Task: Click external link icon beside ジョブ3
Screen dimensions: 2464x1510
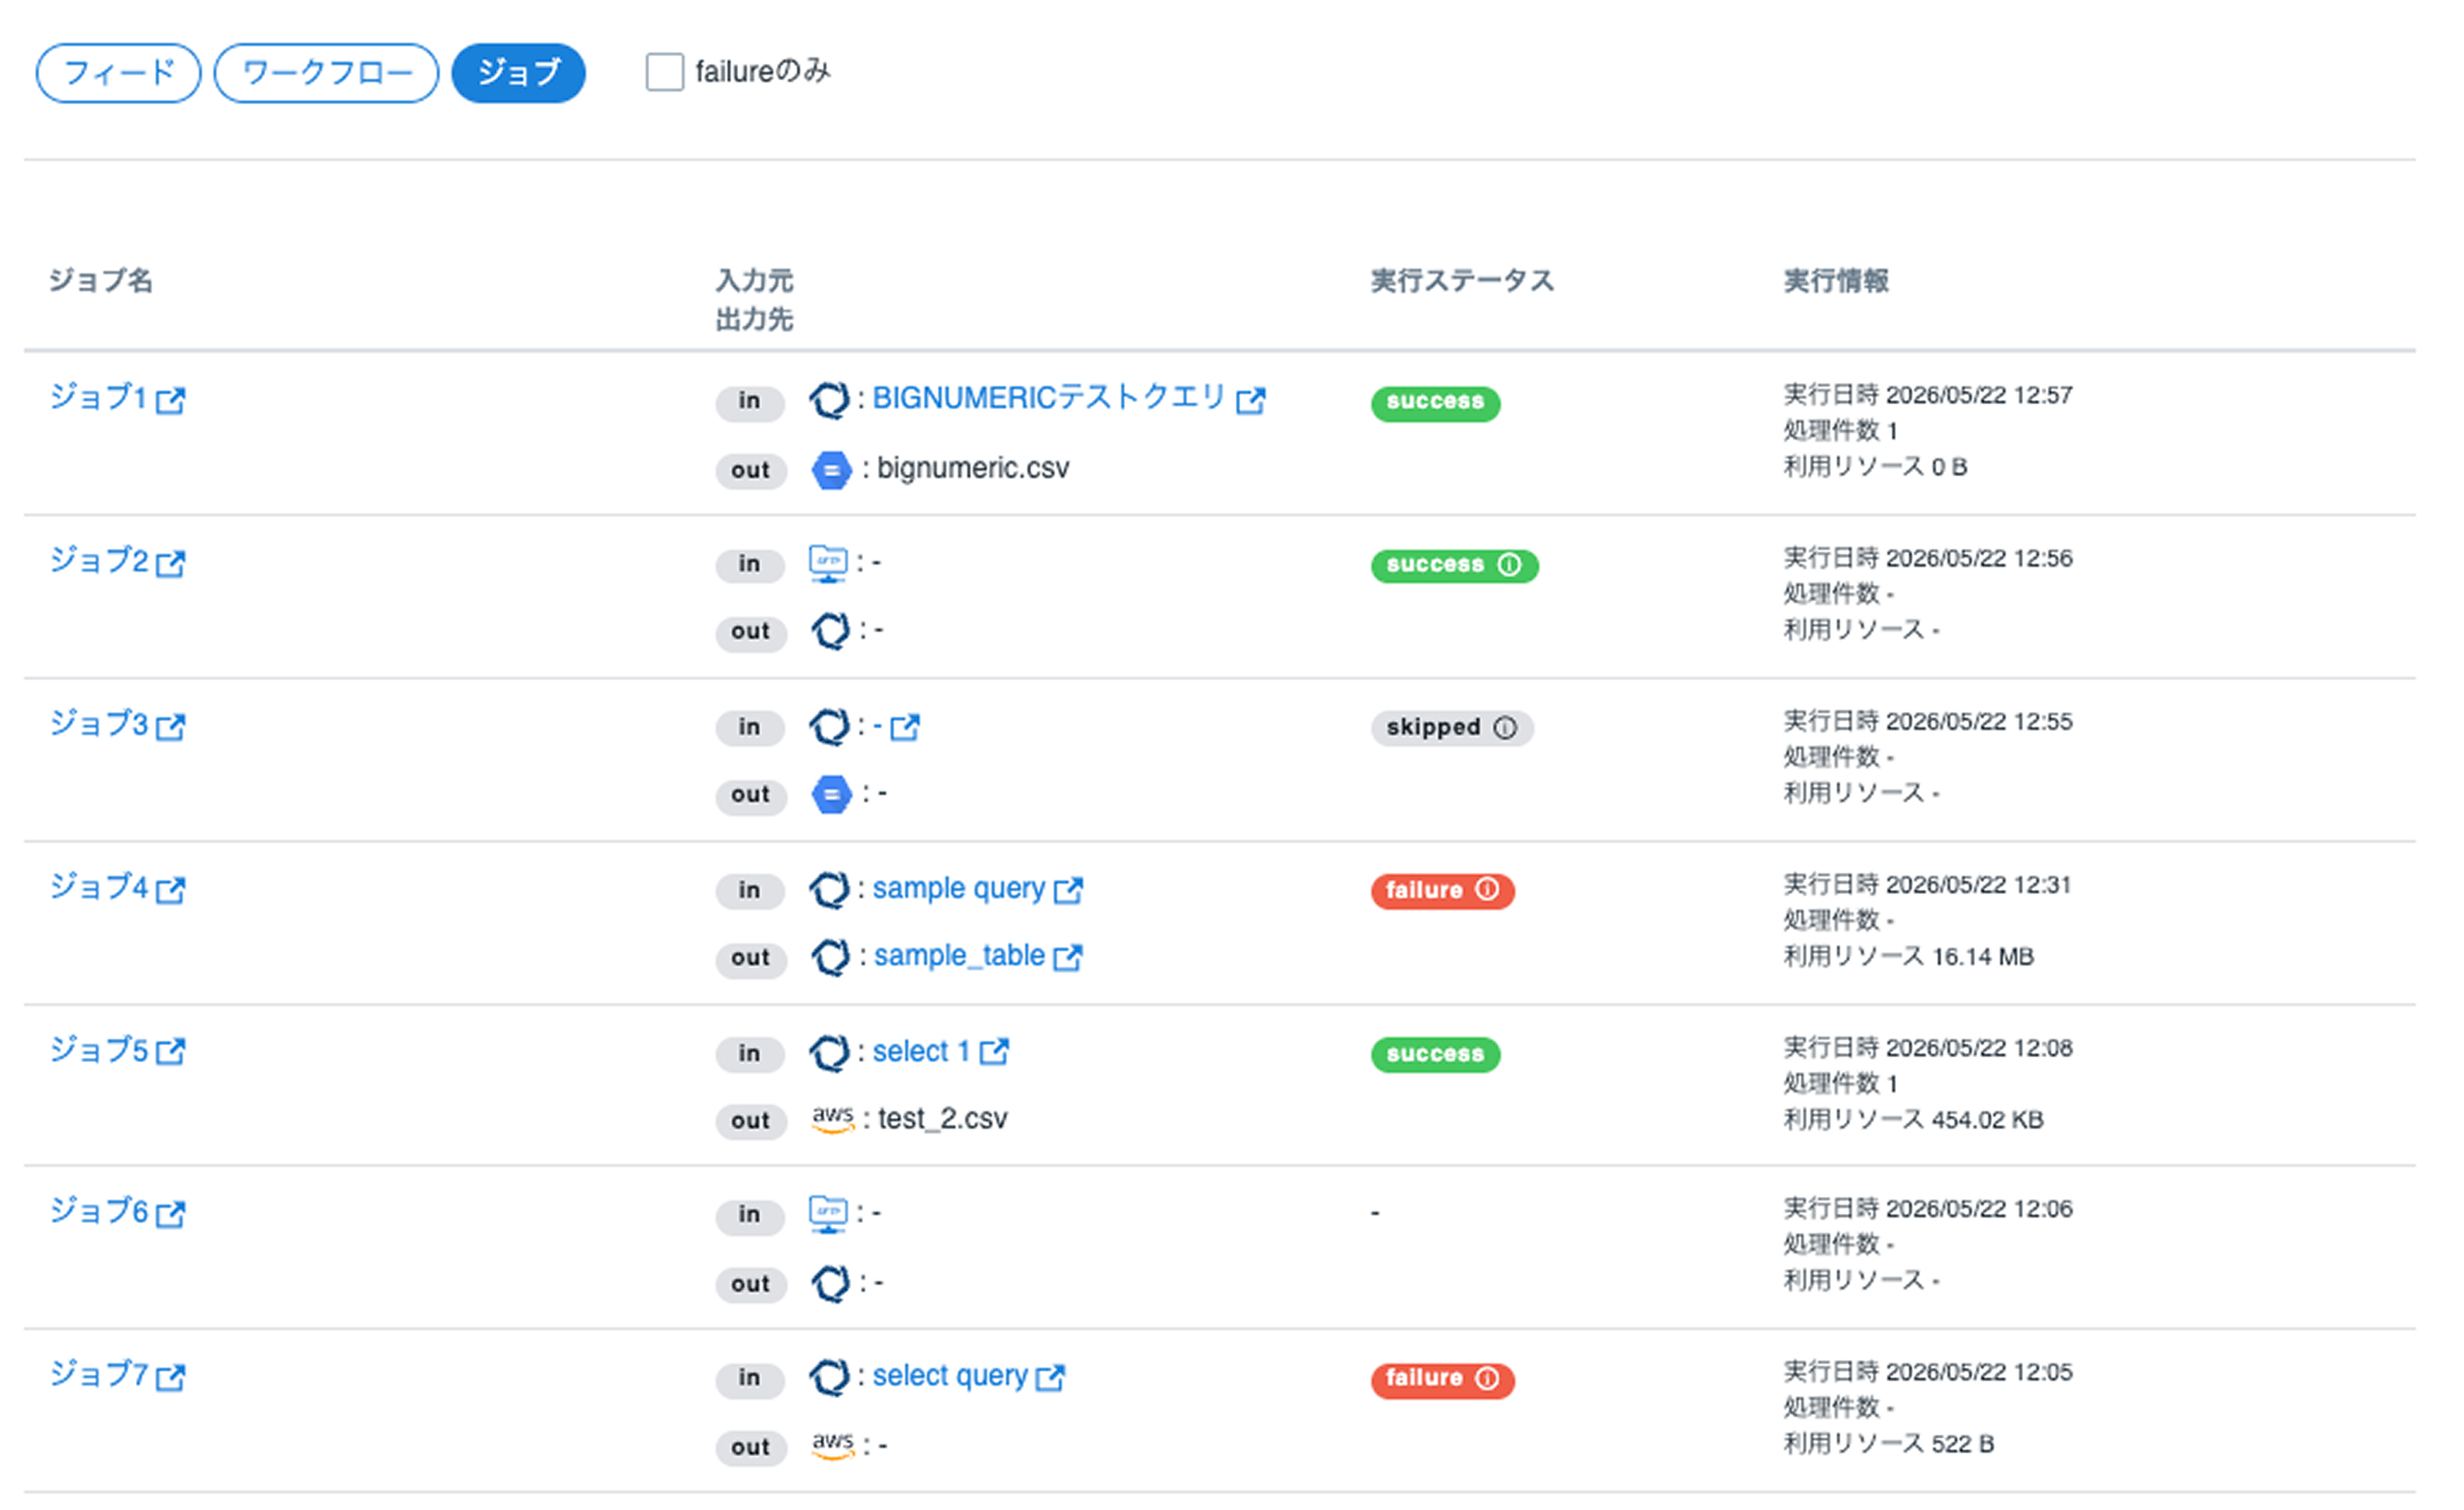Action: tap(171, 727)
